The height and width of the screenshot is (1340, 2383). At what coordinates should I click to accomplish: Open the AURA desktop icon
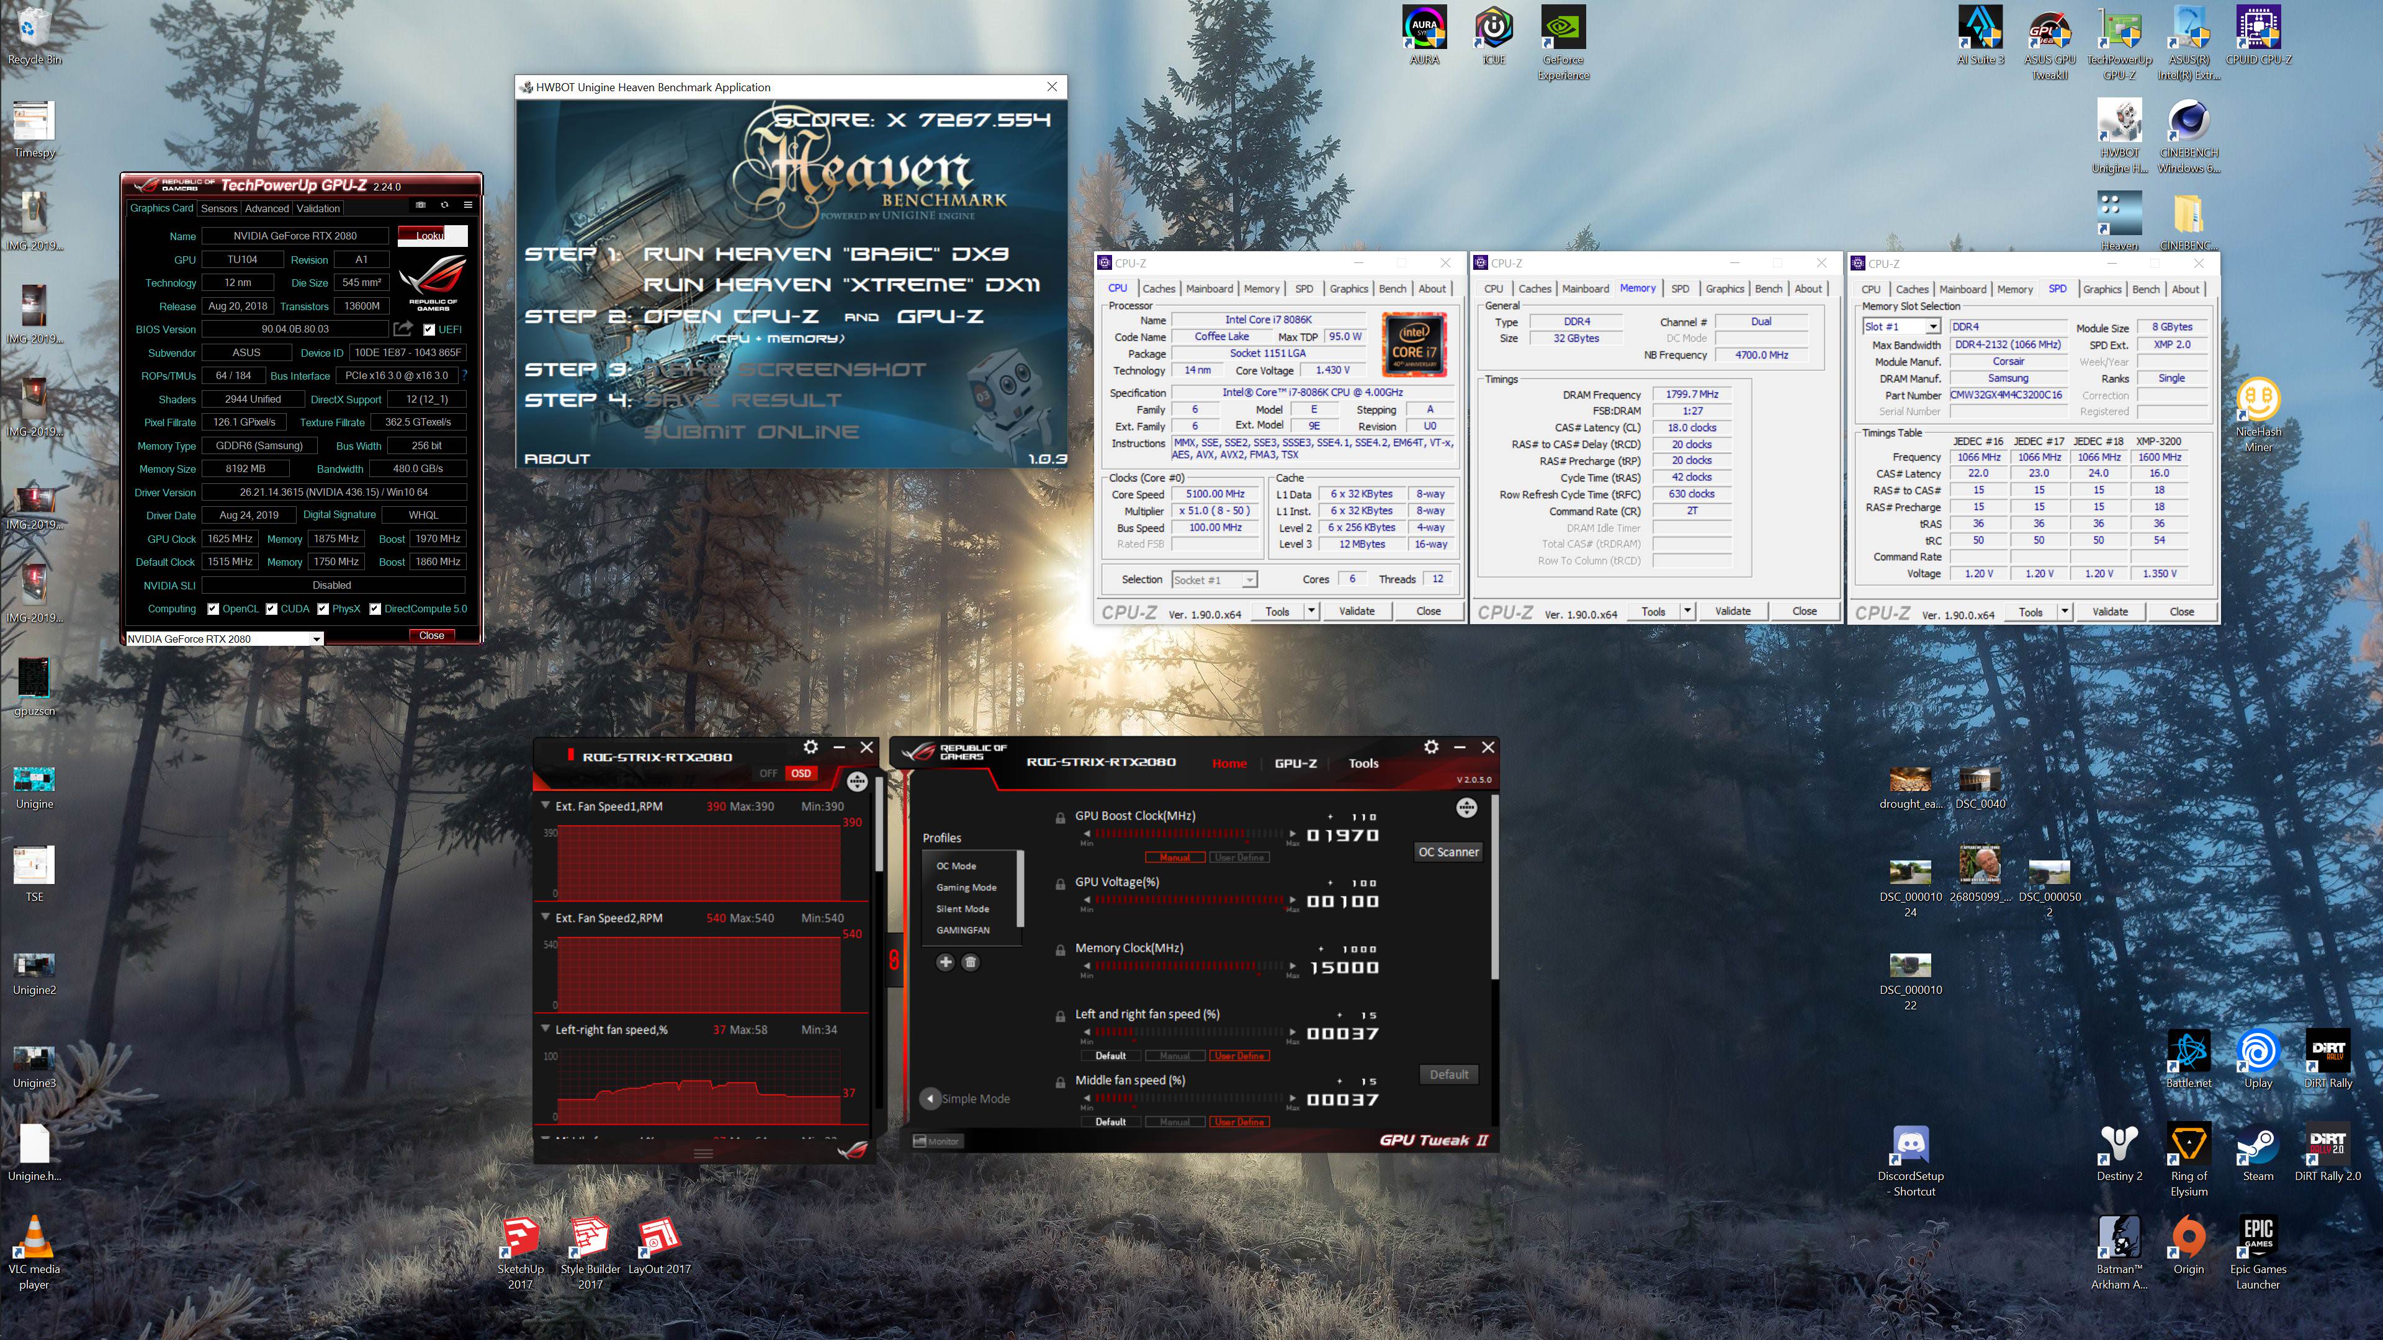[1424, 36]
